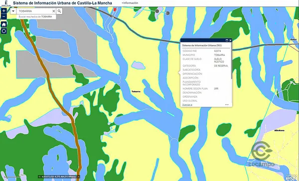Click the coordinates readout in the bottom bar
Image resolution: width=299 pixels, height=181 pixels.
[59, 177]
